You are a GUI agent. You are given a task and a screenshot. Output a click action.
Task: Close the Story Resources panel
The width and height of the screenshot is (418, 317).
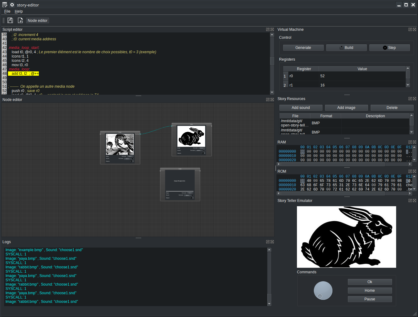point(414,99)
